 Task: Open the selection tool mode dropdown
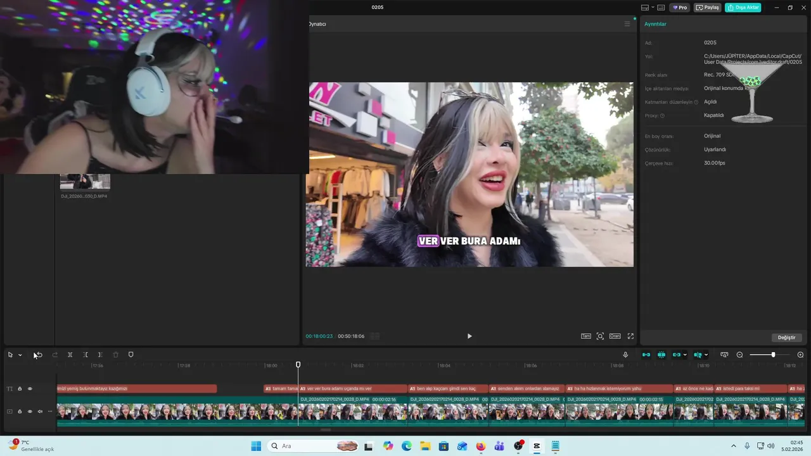click(x=20, y=355)
